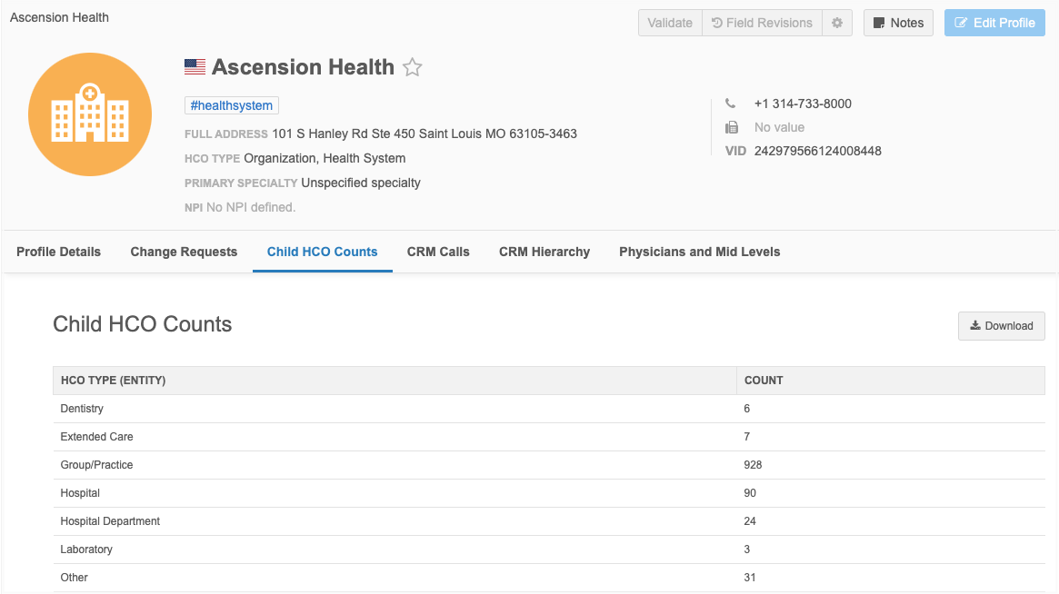Select the Group/Practice row in the table

96,465
